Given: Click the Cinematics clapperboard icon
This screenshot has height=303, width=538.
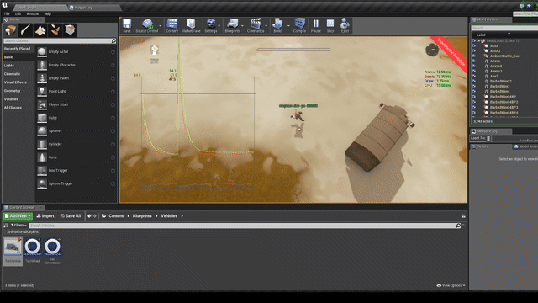Looking at the screenshot, I should coord(256,24).
